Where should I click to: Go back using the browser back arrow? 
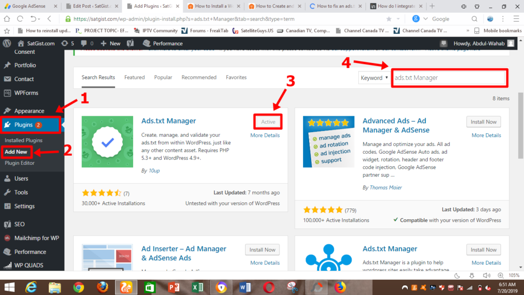tap(50, 19)
